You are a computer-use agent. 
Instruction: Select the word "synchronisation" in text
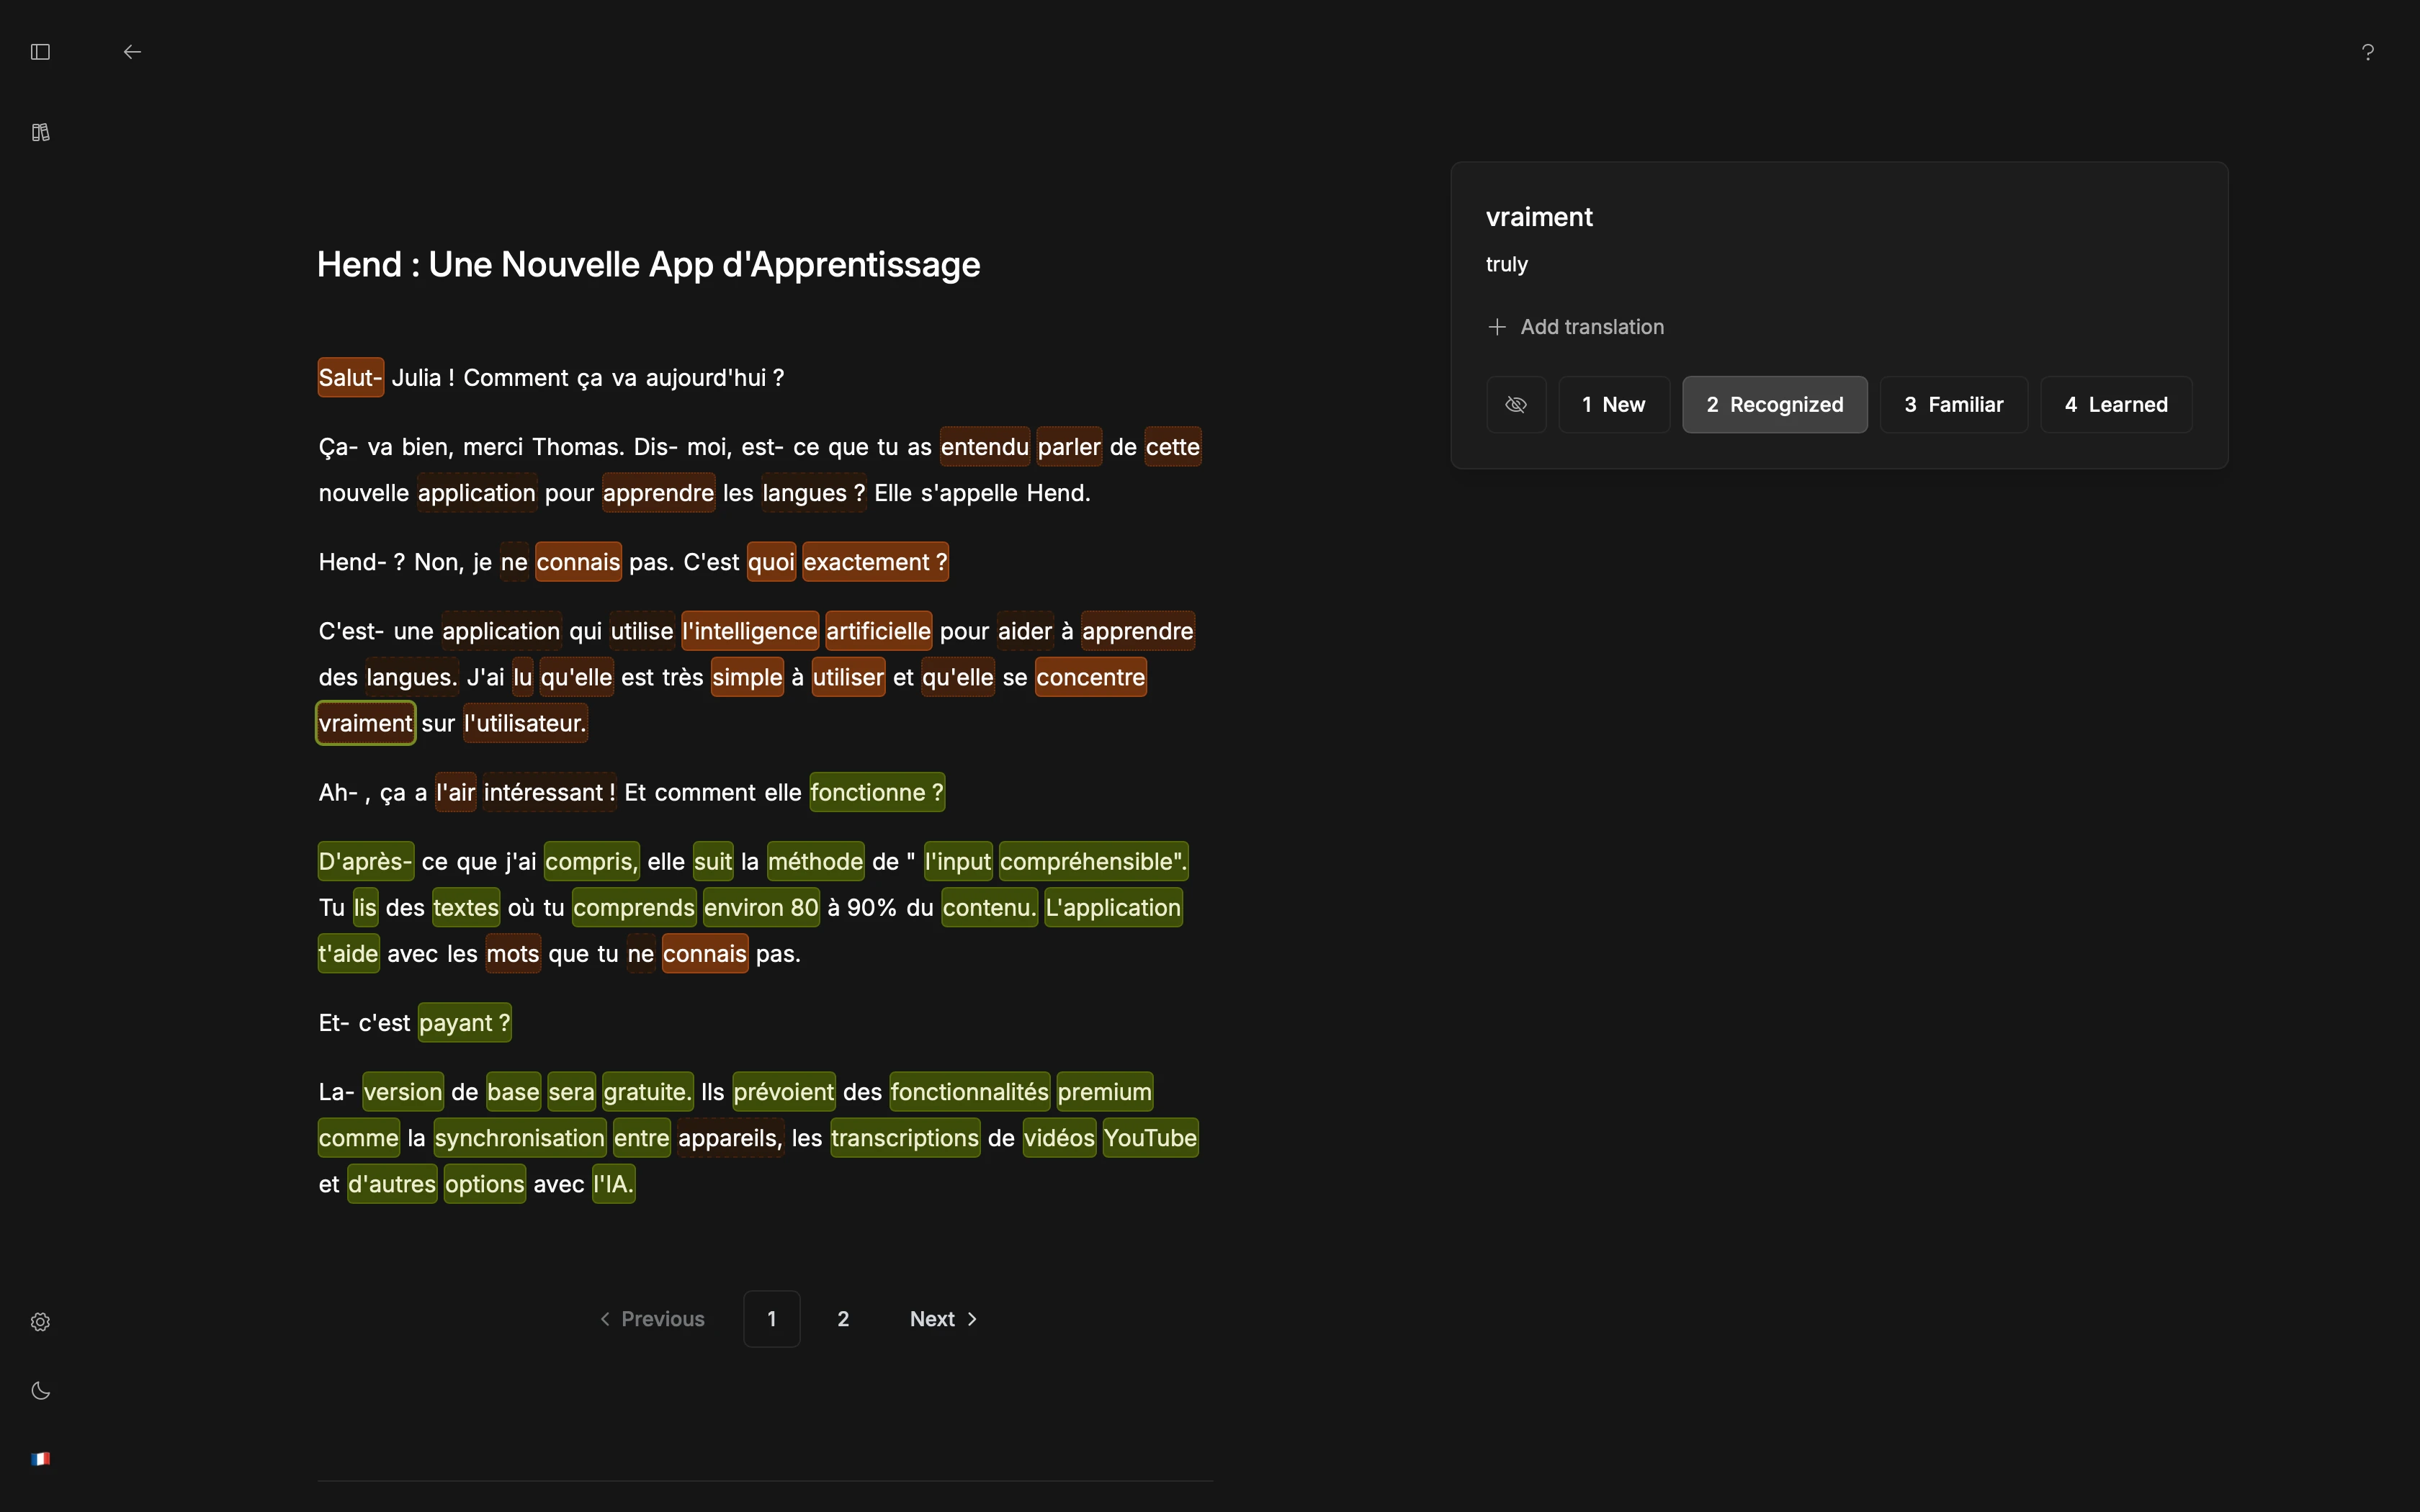(x=519, y=1138)
